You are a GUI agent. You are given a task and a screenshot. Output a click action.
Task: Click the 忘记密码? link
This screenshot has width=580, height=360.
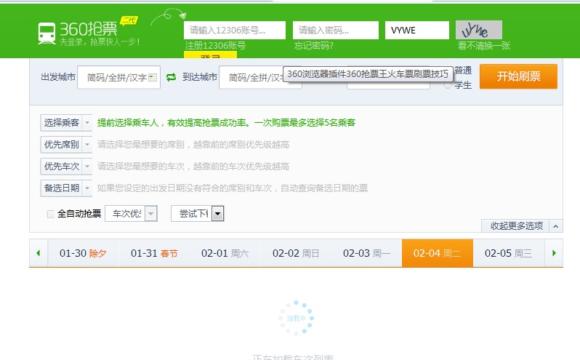tap(314, 46)
